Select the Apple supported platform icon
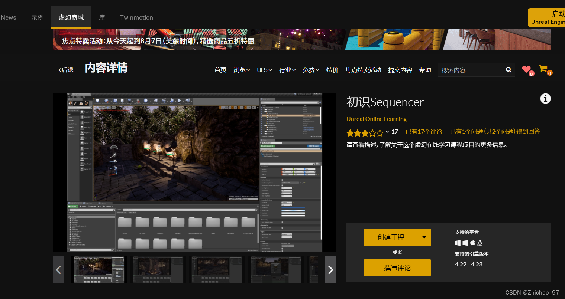565x299 pixels. (x=472, y=243)
